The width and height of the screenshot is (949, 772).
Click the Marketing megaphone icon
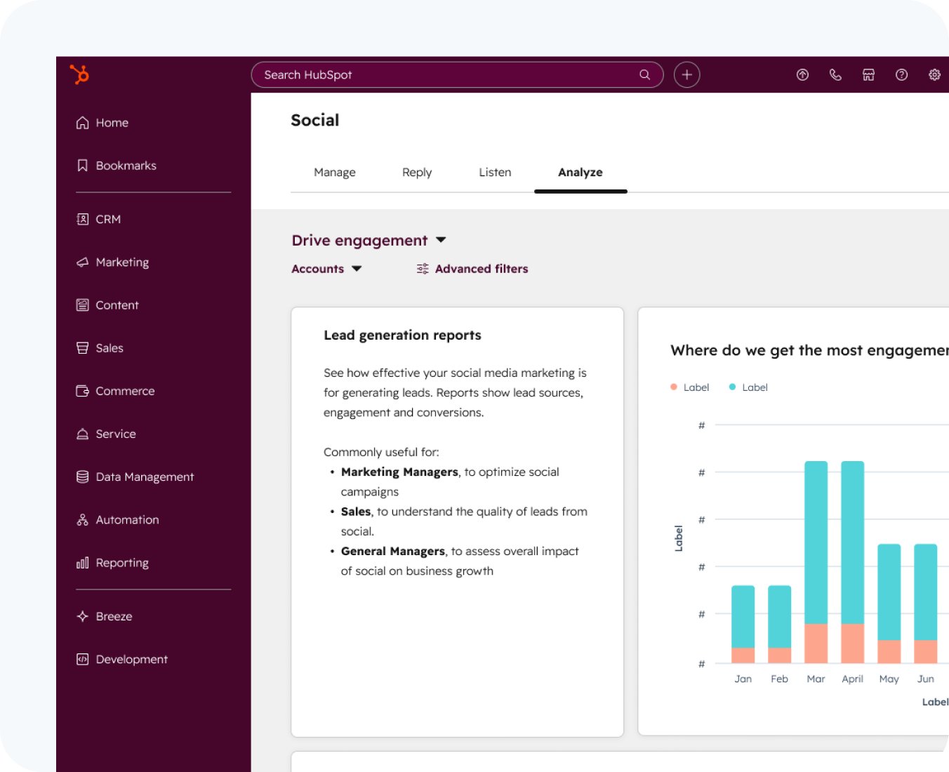(x=83, y=262)
